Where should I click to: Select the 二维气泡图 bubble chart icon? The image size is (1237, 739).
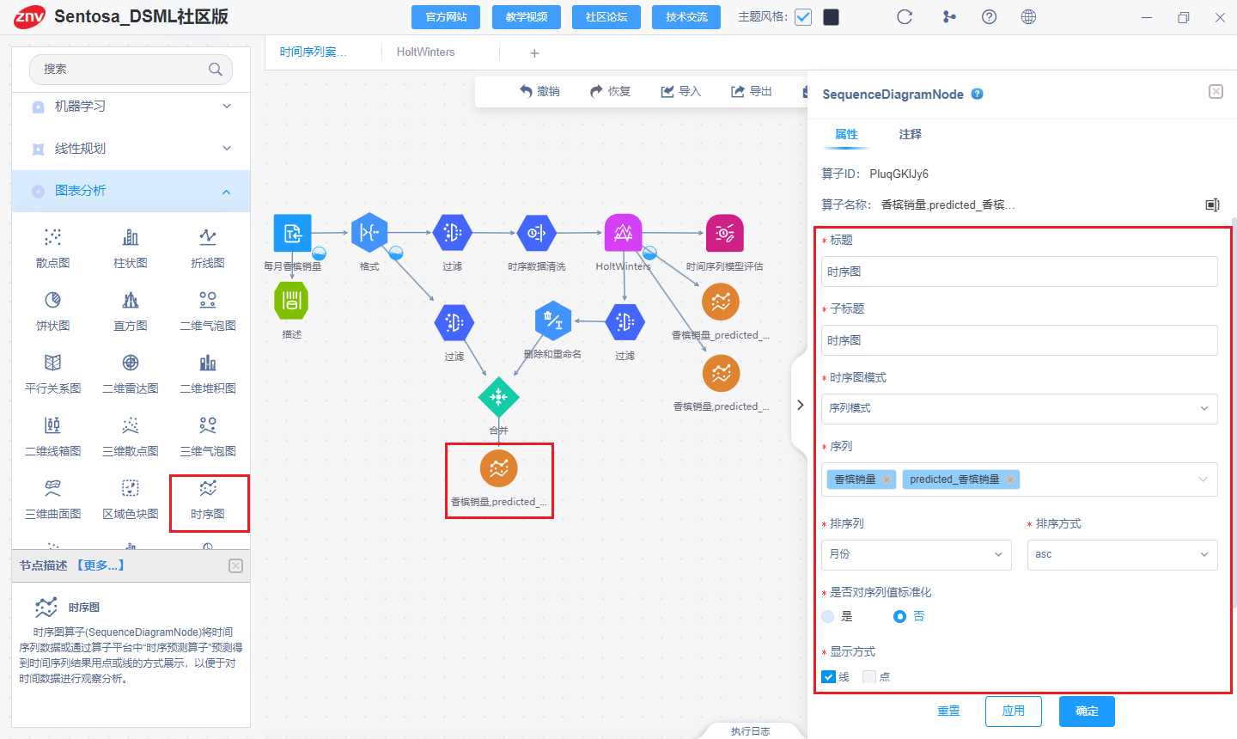coord(208,300)
